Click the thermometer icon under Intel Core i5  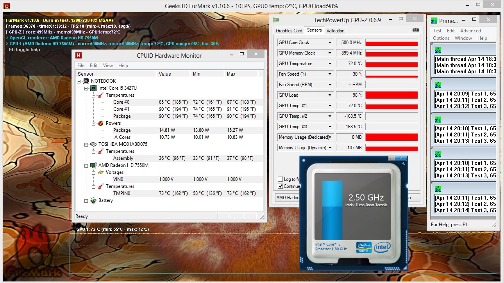pyautogui.click(x=100, y=95)
